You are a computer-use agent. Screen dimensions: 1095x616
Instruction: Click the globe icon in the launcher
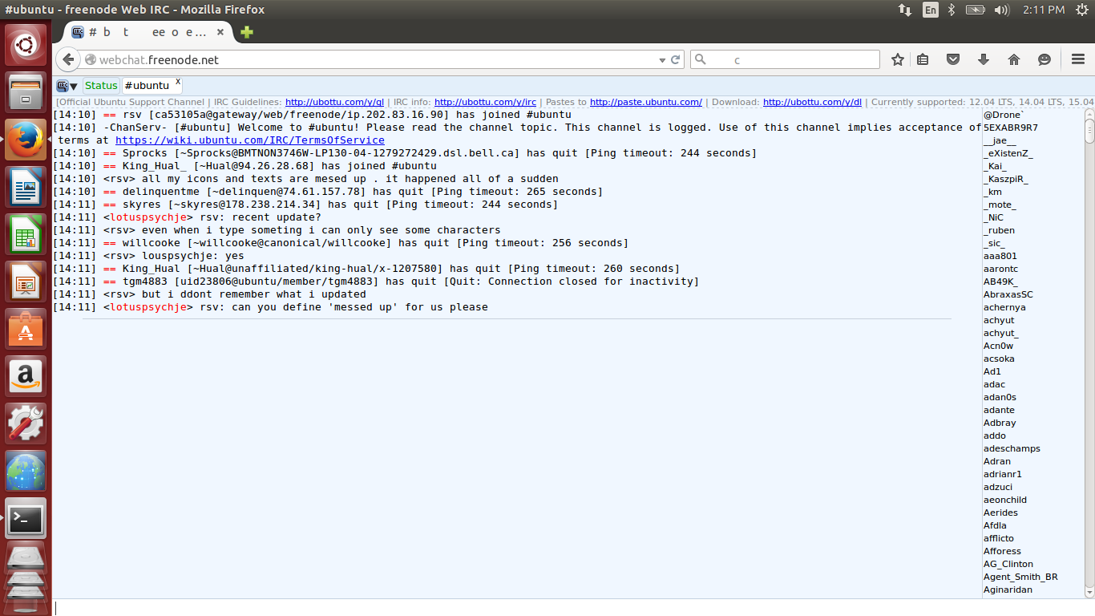26,470
